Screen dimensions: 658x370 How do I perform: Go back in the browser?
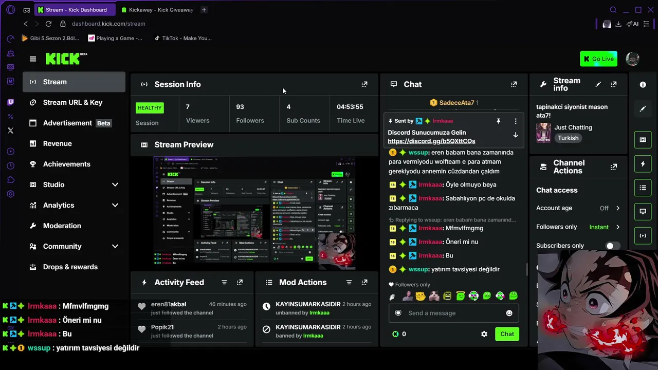point(26,24)
